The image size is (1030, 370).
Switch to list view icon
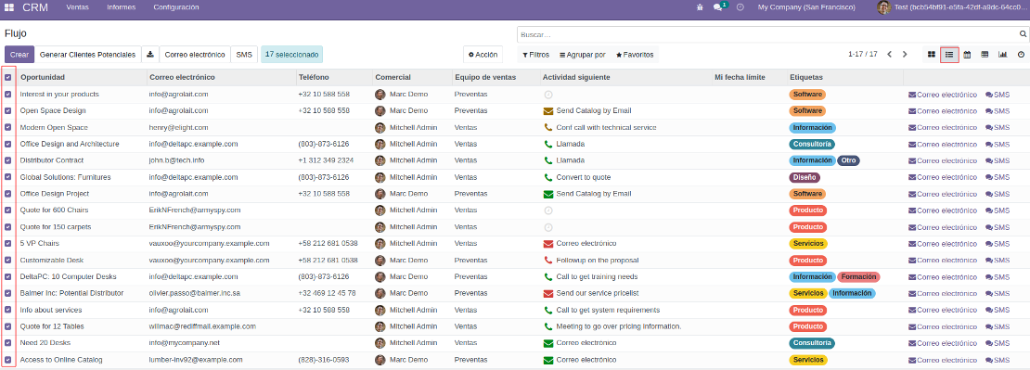[x=949, y=55]
